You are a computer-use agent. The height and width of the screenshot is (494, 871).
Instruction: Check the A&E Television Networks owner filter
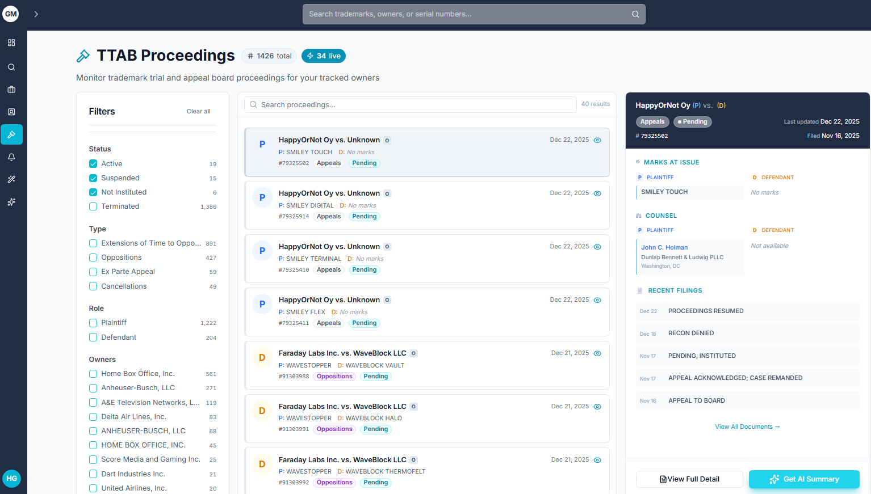click(x=93, y=403)
